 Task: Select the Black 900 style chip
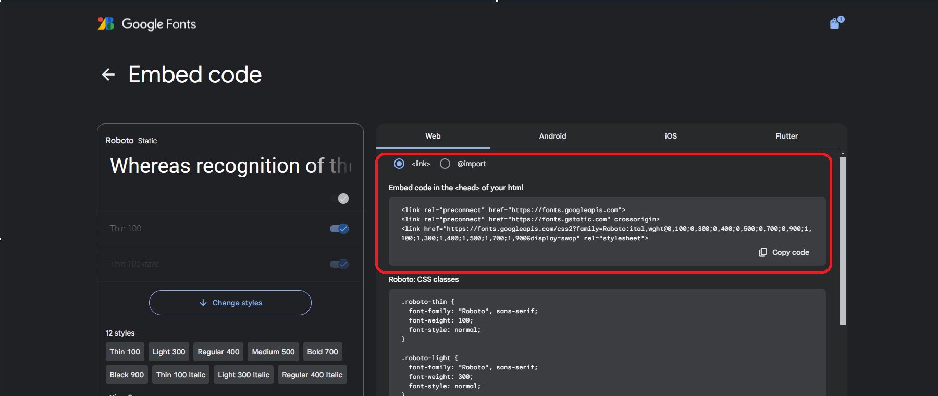click(x=127, y=375)
